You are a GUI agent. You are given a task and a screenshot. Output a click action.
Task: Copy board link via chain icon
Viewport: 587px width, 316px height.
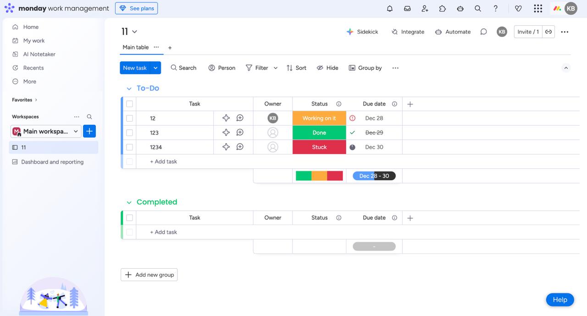[x=548, y=32]
